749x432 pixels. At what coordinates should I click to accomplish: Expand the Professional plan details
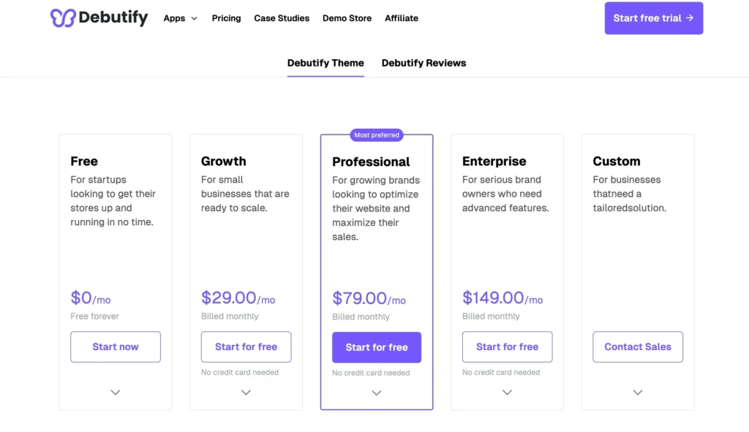376,393
